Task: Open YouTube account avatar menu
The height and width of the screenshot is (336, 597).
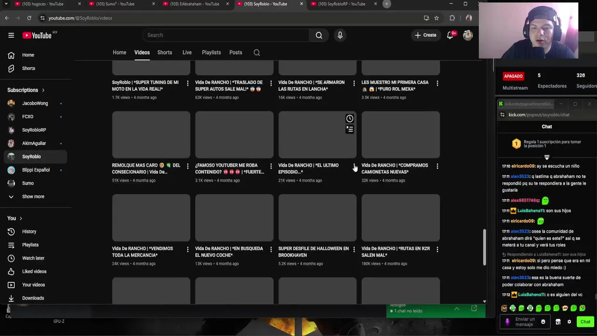Action: [x=468, y=35]
